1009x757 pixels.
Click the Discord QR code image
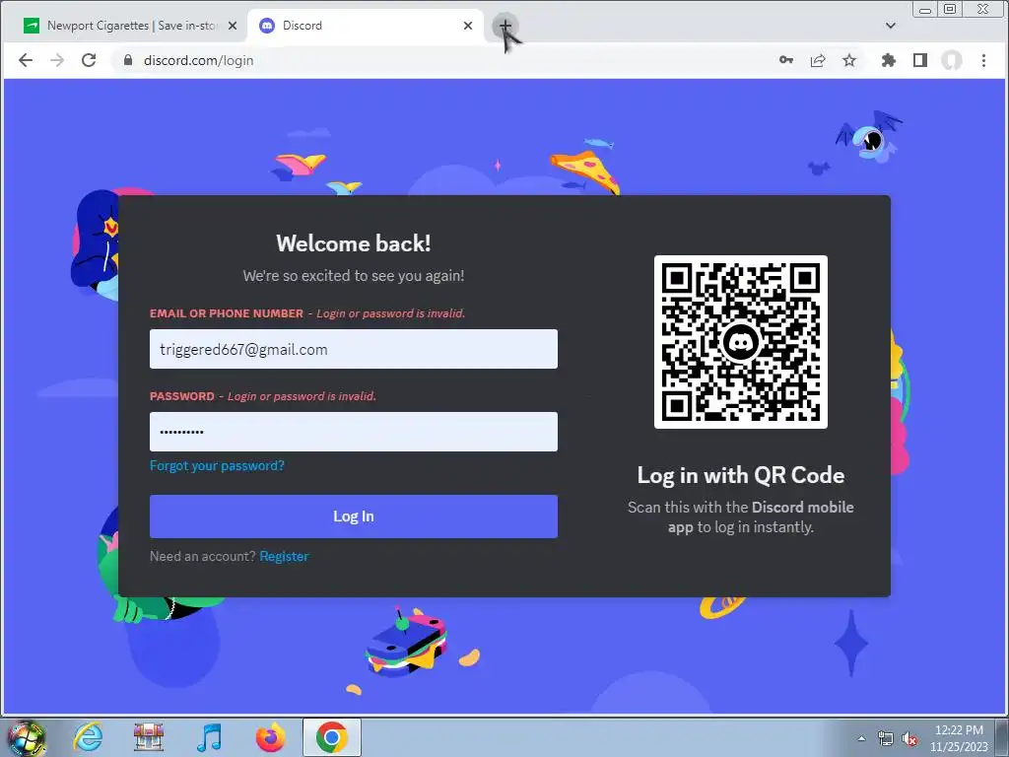(x=741, y=342)
